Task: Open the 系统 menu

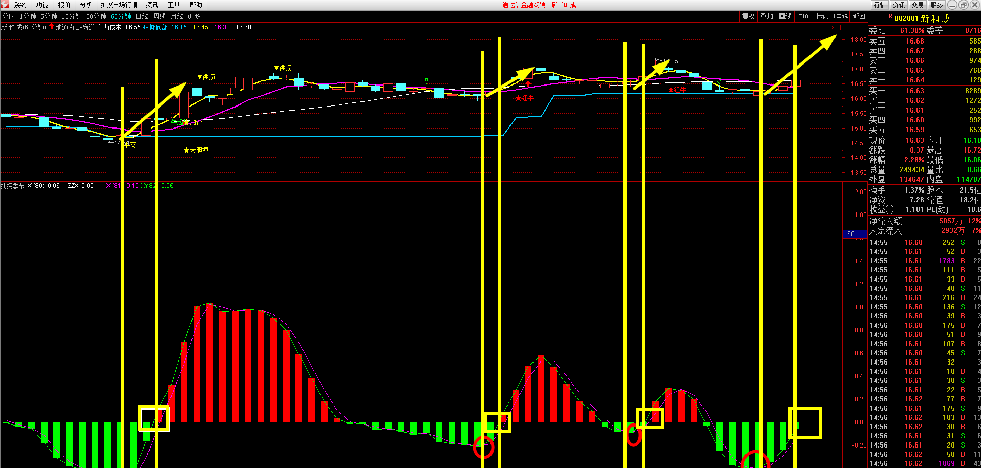Action: click(x=20, y=5)
